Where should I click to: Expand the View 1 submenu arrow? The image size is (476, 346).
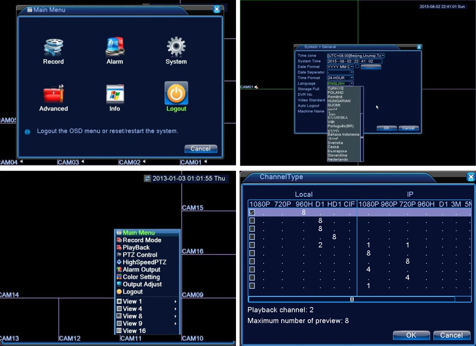[175, 301]
